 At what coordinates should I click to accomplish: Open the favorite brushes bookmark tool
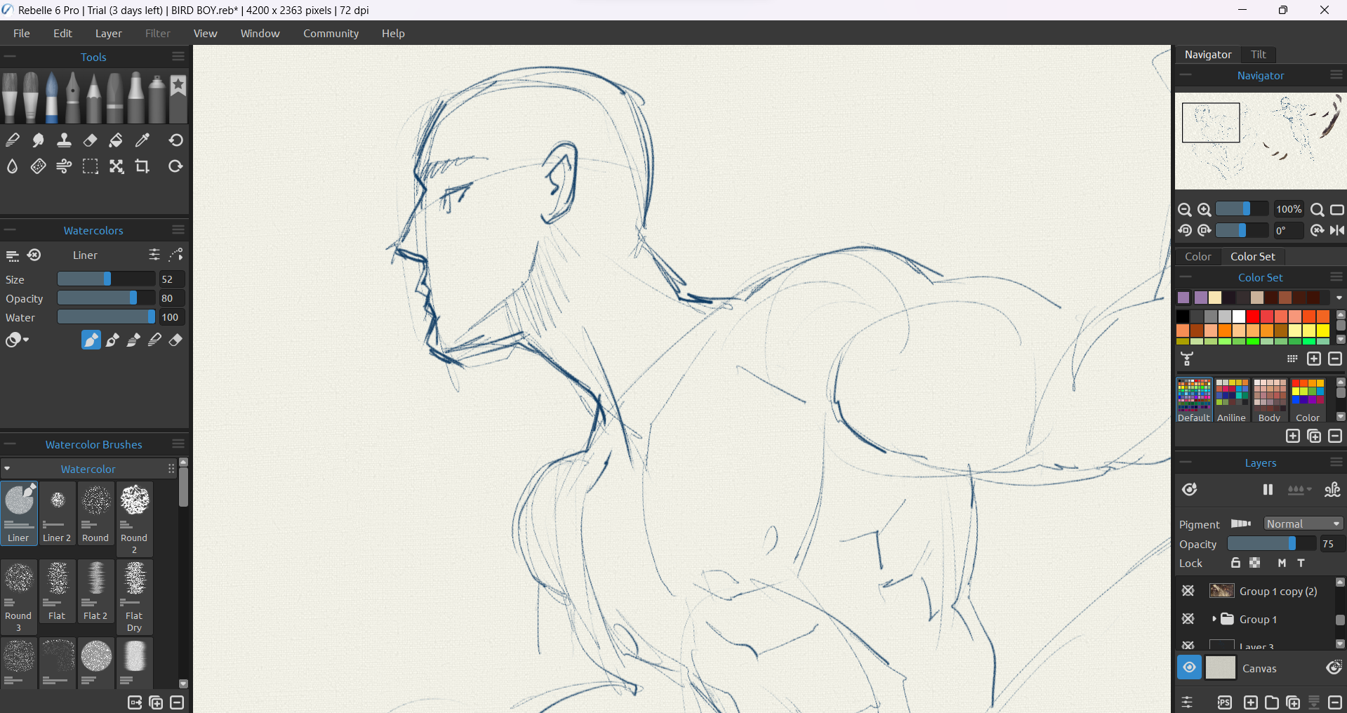point(178,97)
